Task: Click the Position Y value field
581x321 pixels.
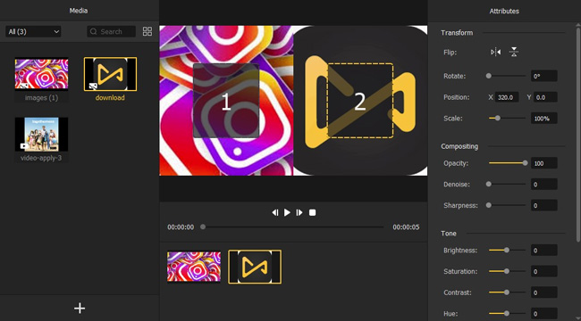Action: (x=545, y=97)
